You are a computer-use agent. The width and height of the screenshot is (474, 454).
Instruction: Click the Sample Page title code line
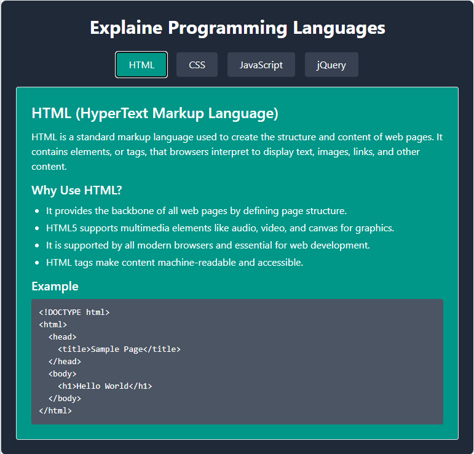point(119,349)
